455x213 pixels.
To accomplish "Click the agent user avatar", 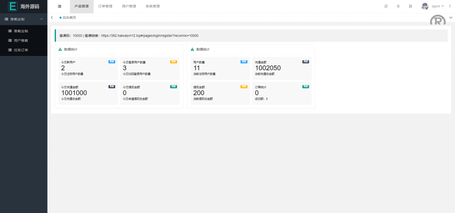I will click(x=425, y=6).
